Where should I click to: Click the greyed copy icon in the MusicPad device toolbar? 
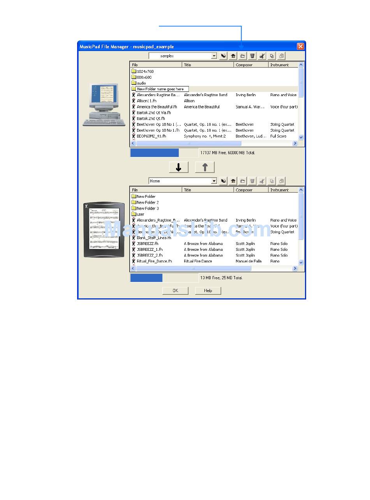[x=272, y=181]
